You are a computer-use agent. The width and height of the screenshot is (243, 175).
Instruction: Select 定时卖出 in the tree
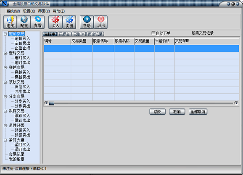point(22,63)
